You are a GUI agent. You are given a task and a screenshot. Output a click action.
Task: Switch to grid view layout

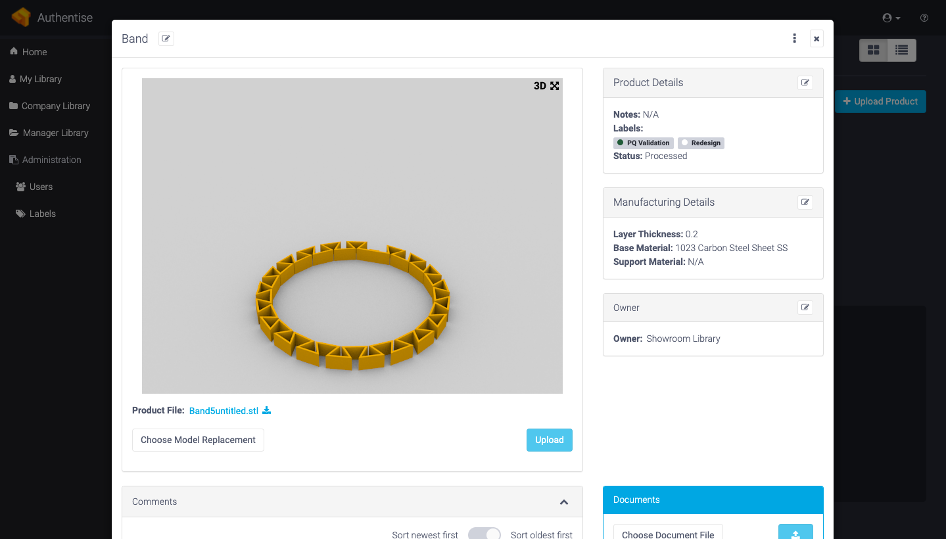pos(874,50)
